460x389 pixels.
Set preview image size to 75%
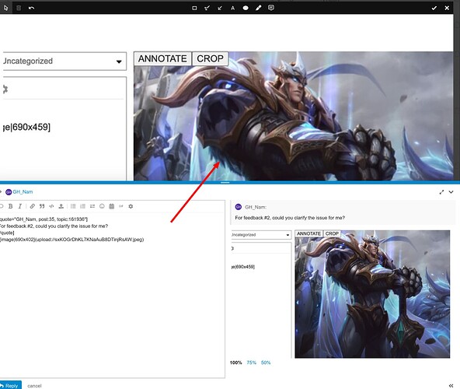252,363
